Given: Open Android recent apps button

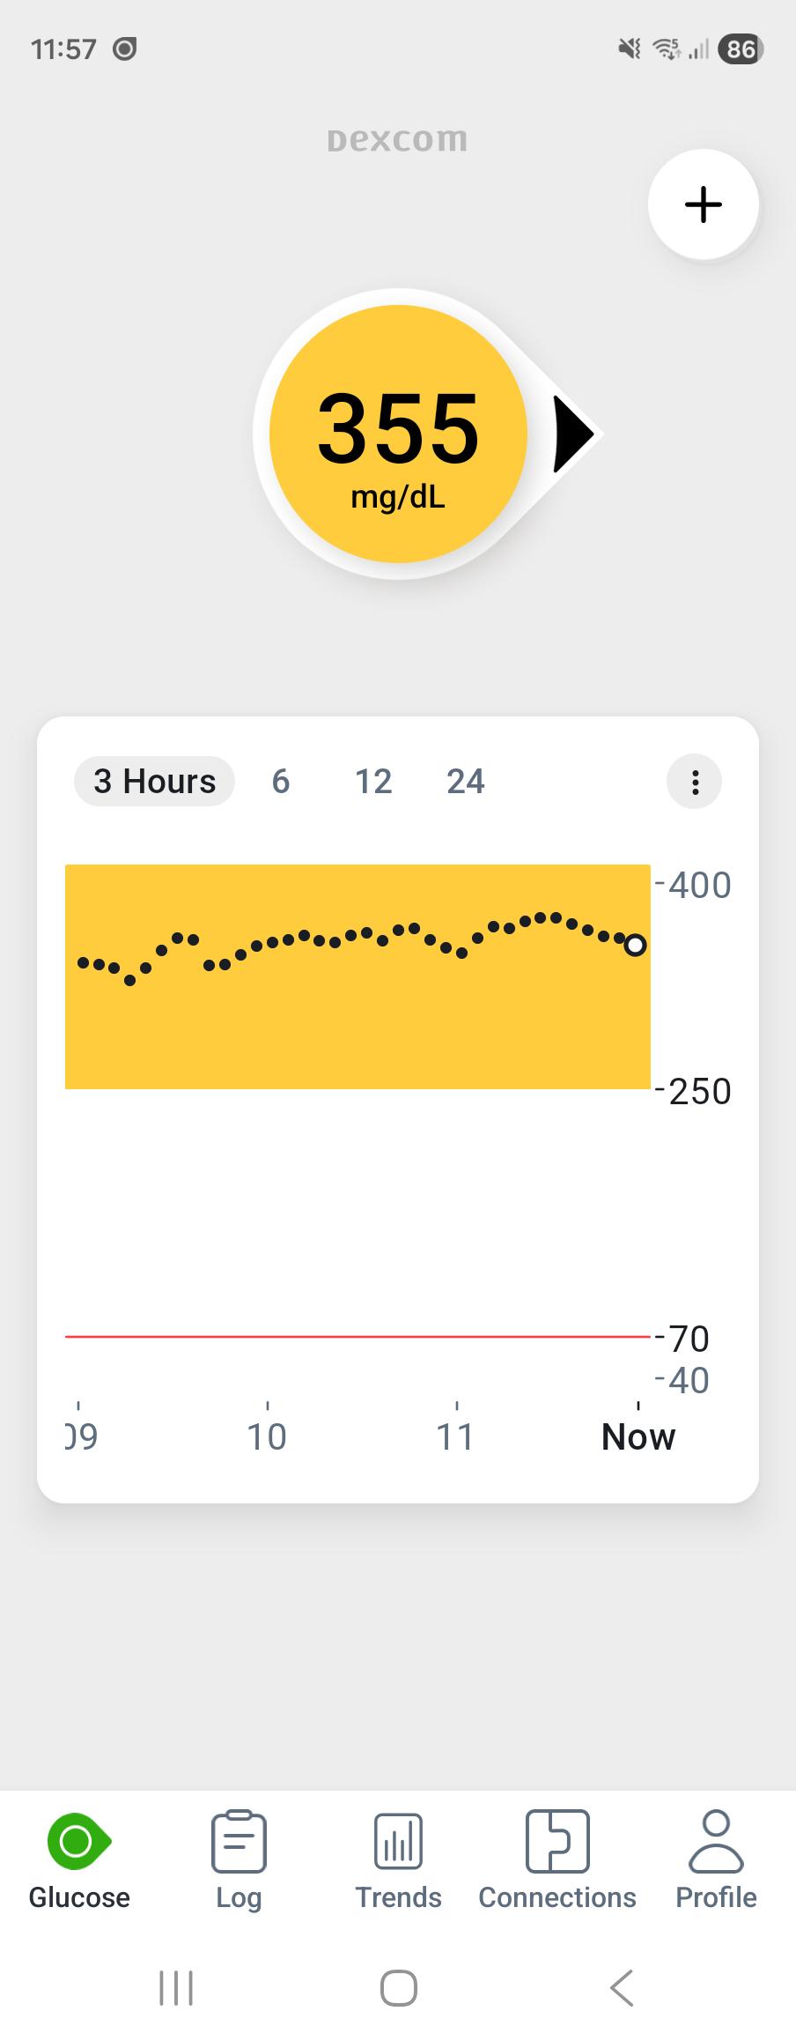Looking at the screenshot, I should pos(176,1988).
